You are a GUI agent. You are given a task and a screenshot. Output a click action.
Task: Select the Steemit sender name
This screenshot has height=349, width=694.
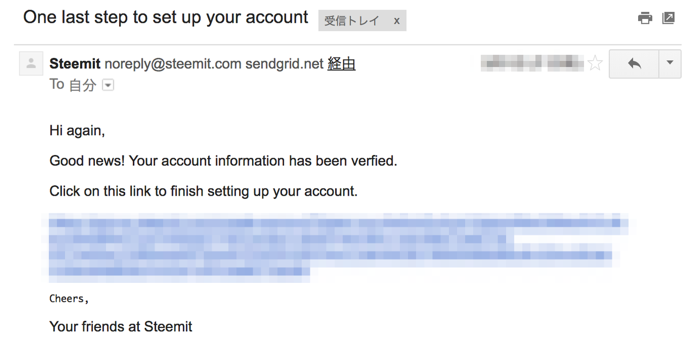75,64
